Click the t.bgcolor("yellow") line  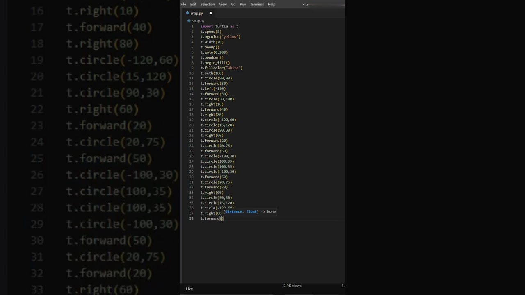click(220, 37)
